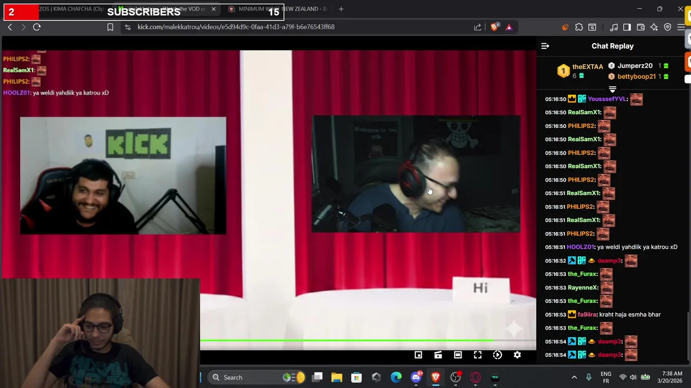The image size is (691, 388).
Task: Open theEXTAA top gifter profile
Action: (x=587, y=67)
